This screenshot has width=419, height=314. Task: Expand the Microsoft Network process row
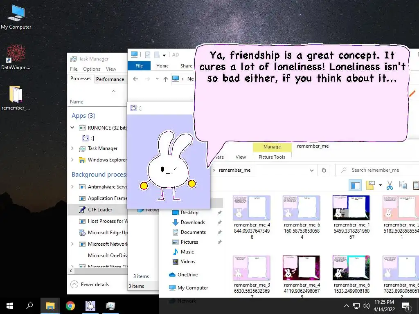[72, 244]
